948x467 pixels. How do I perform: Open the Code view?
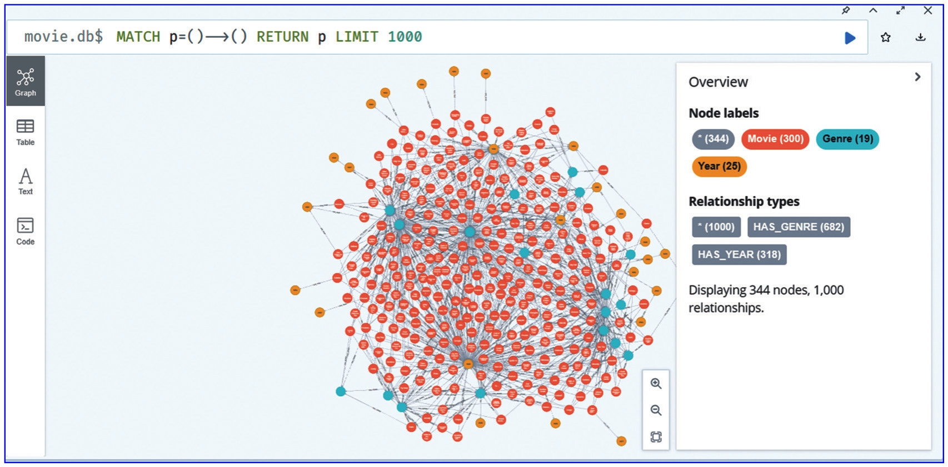coord(26,231)
